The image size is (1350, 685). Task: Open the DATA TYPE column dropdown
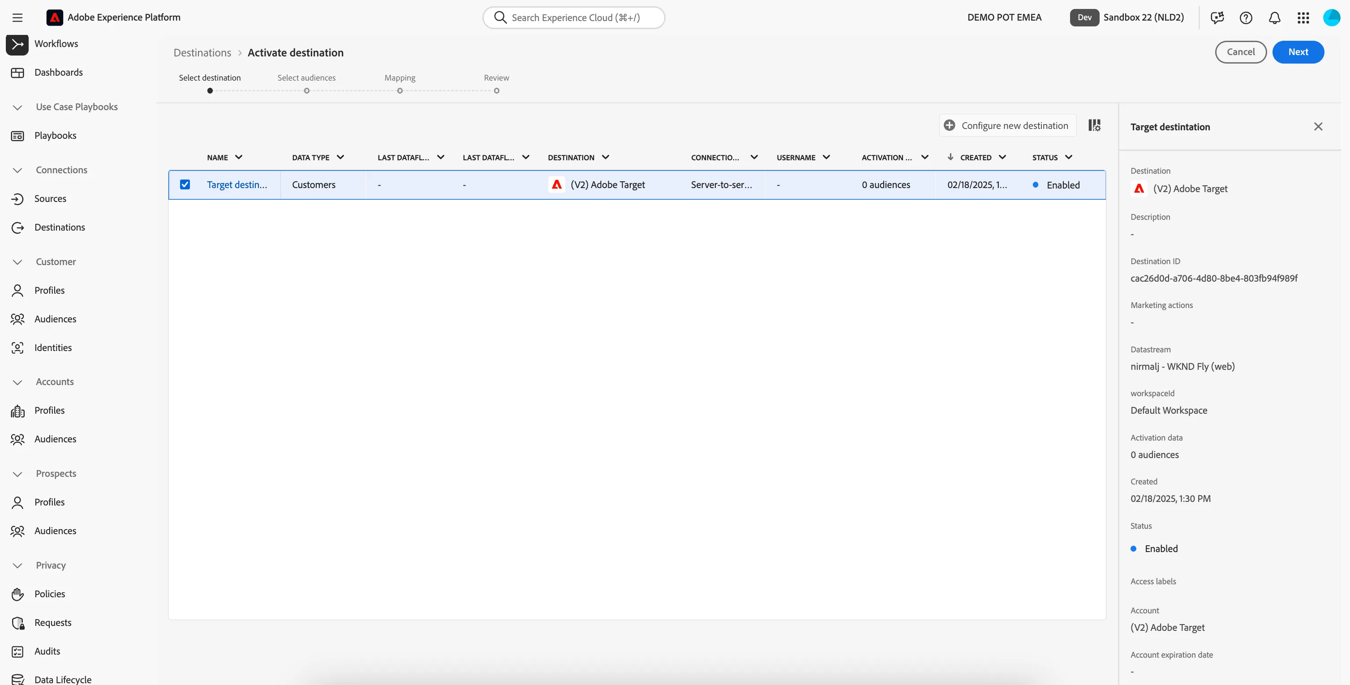click(341, 157)
